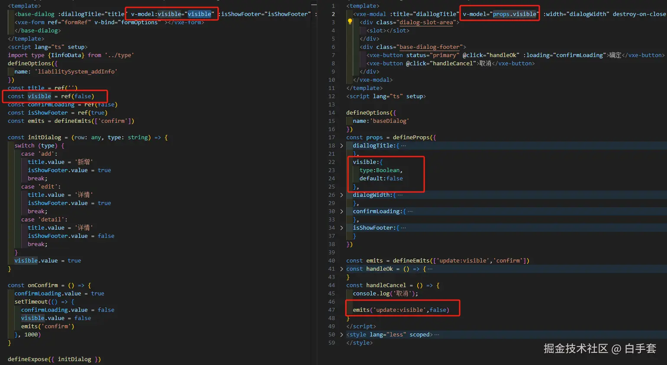Select line number 47 in the right gutter
This screenshot has width=667, height=365.
[x=332, y=310]
